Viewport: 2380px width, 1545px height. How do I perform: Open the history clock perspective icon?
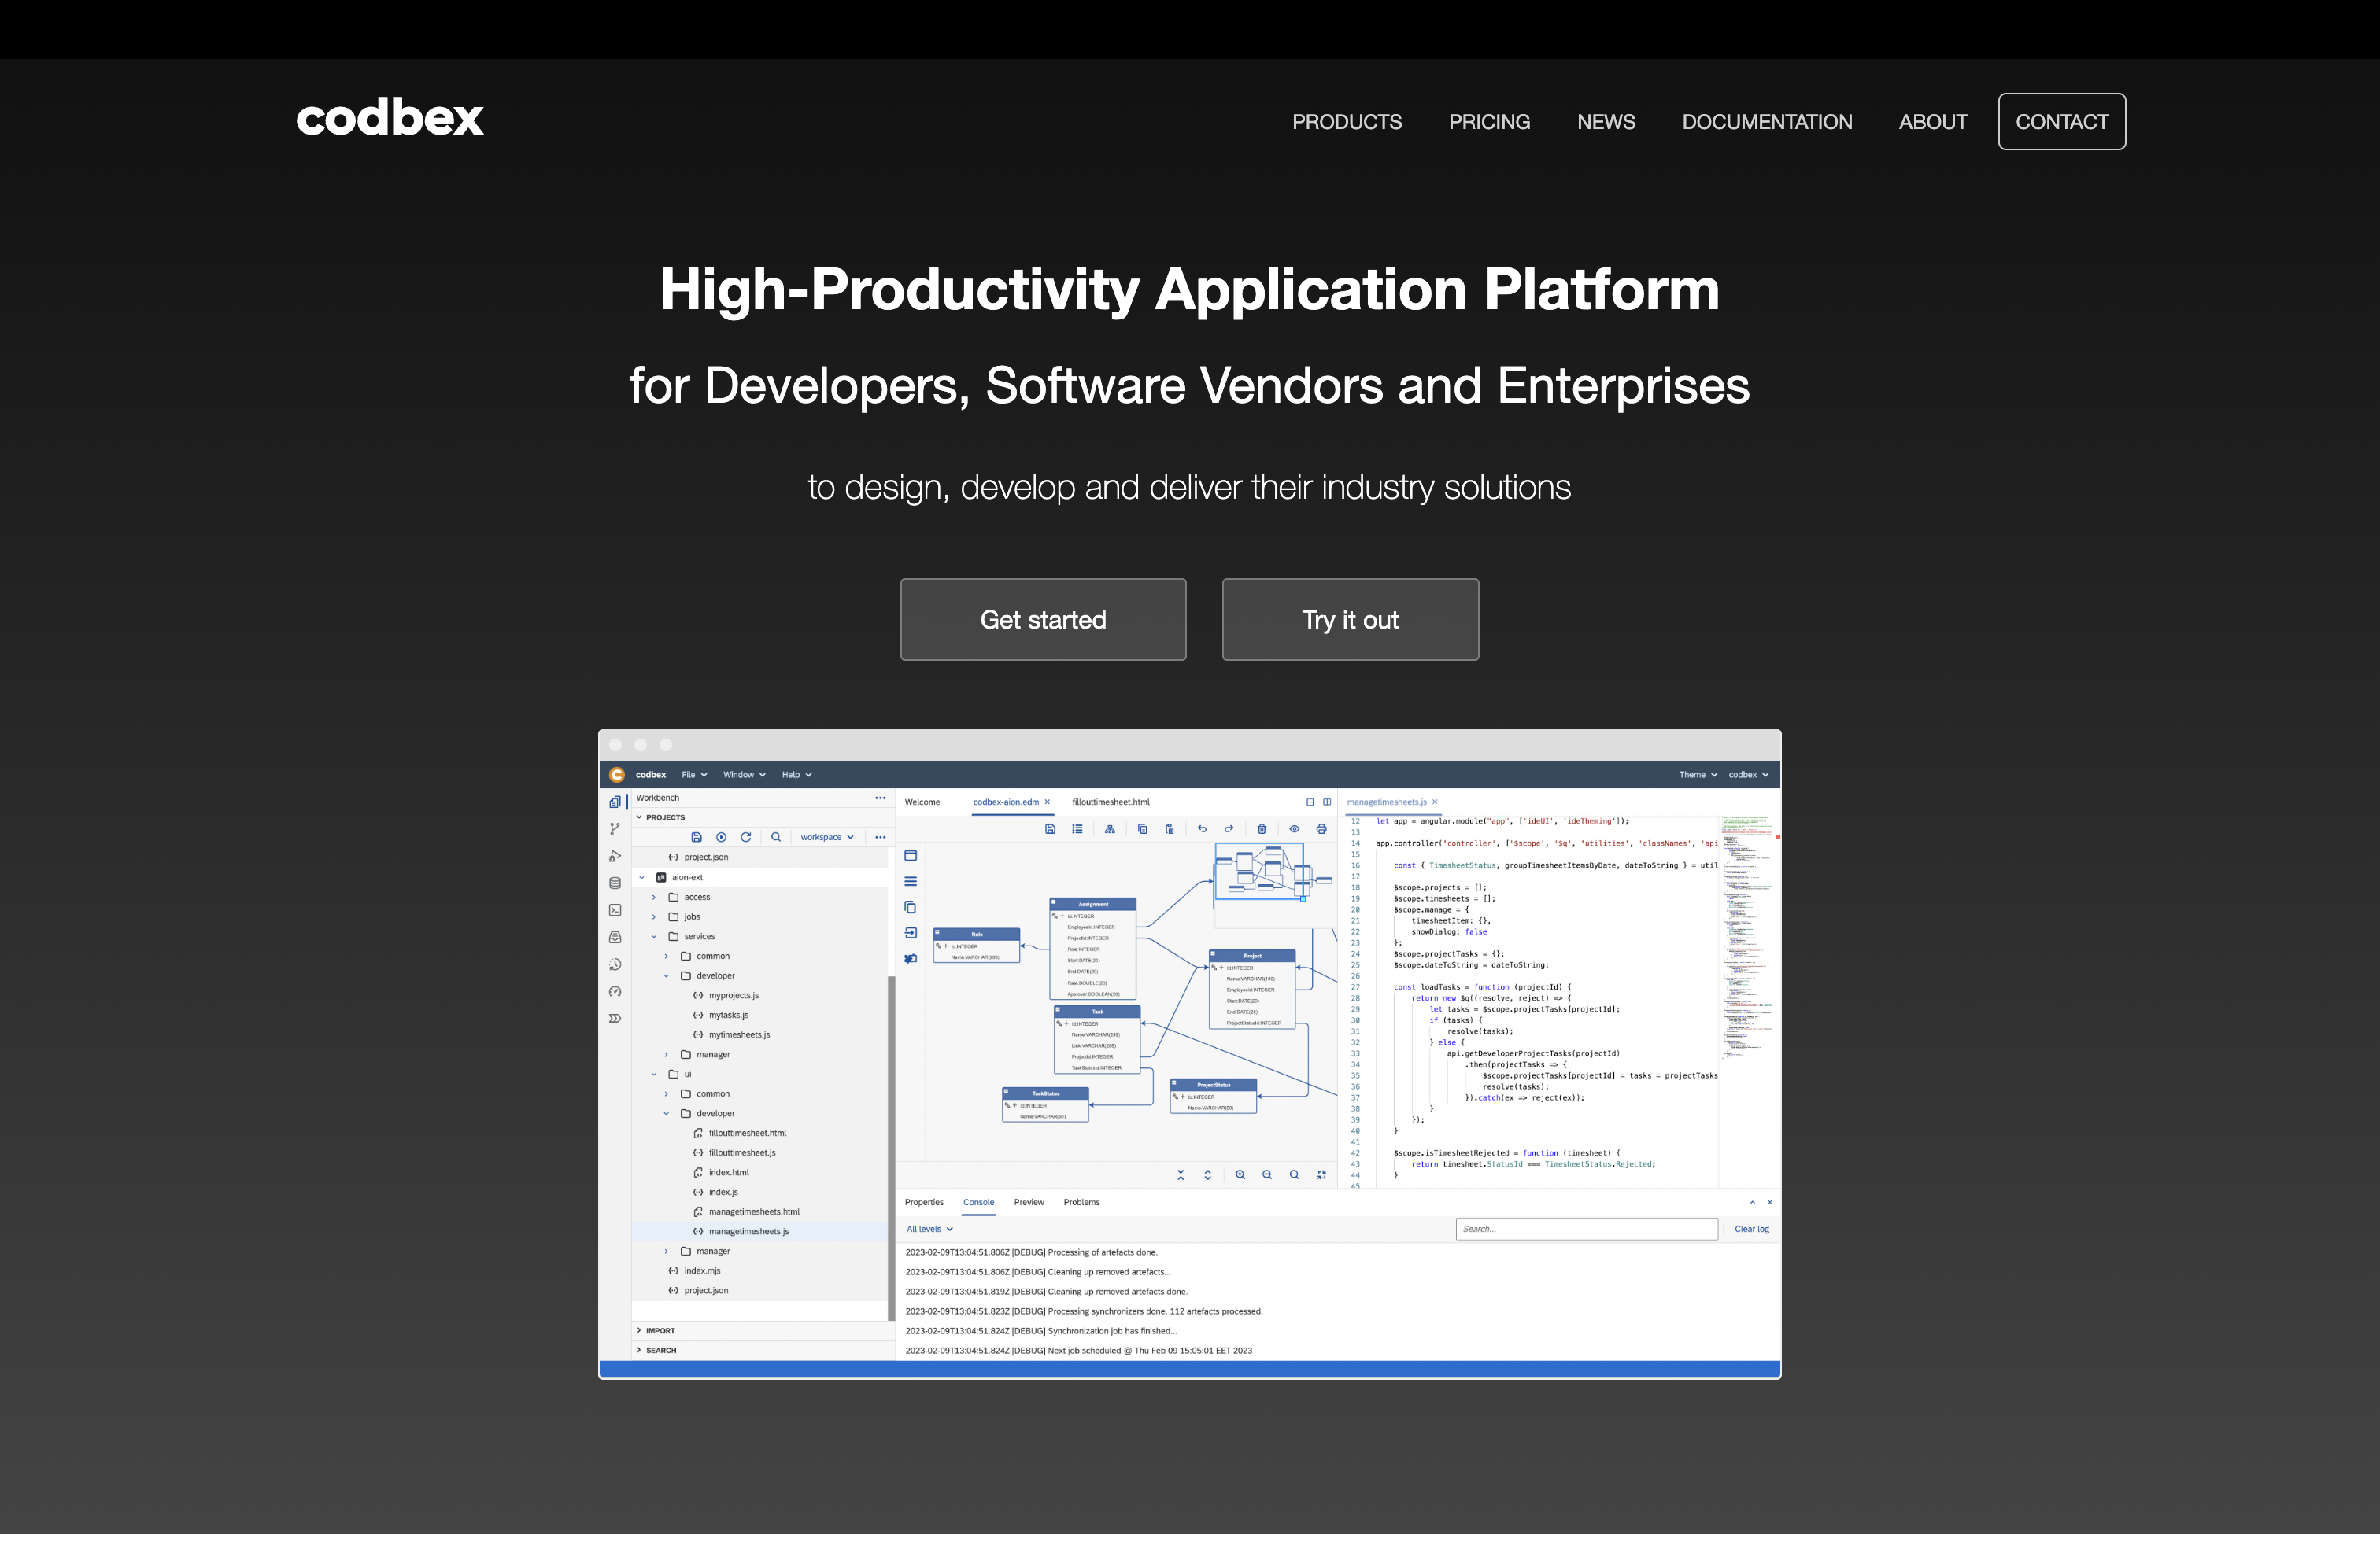615,964
